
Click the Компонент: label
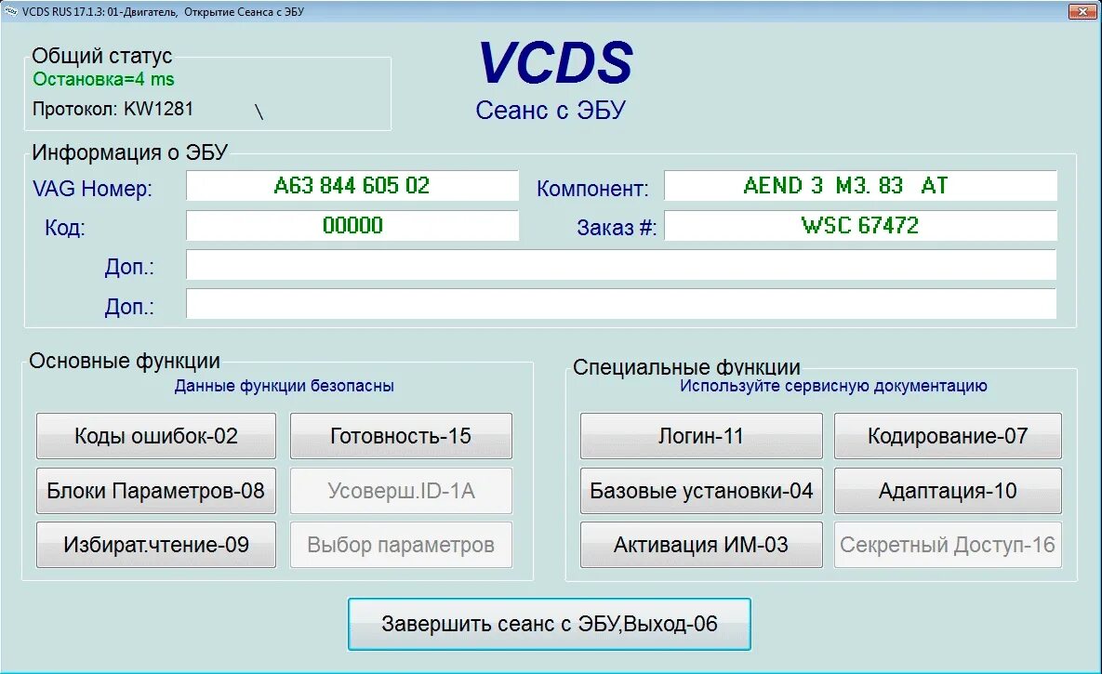(592, 189)
